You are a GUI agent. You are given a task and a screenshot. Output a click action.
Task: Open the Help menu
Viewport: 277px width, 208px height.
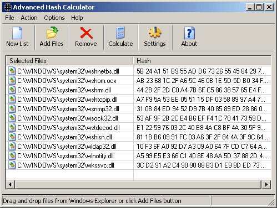[x=77, y=18]
